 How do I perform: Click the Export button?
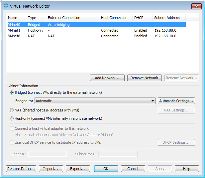pos(78,169)
